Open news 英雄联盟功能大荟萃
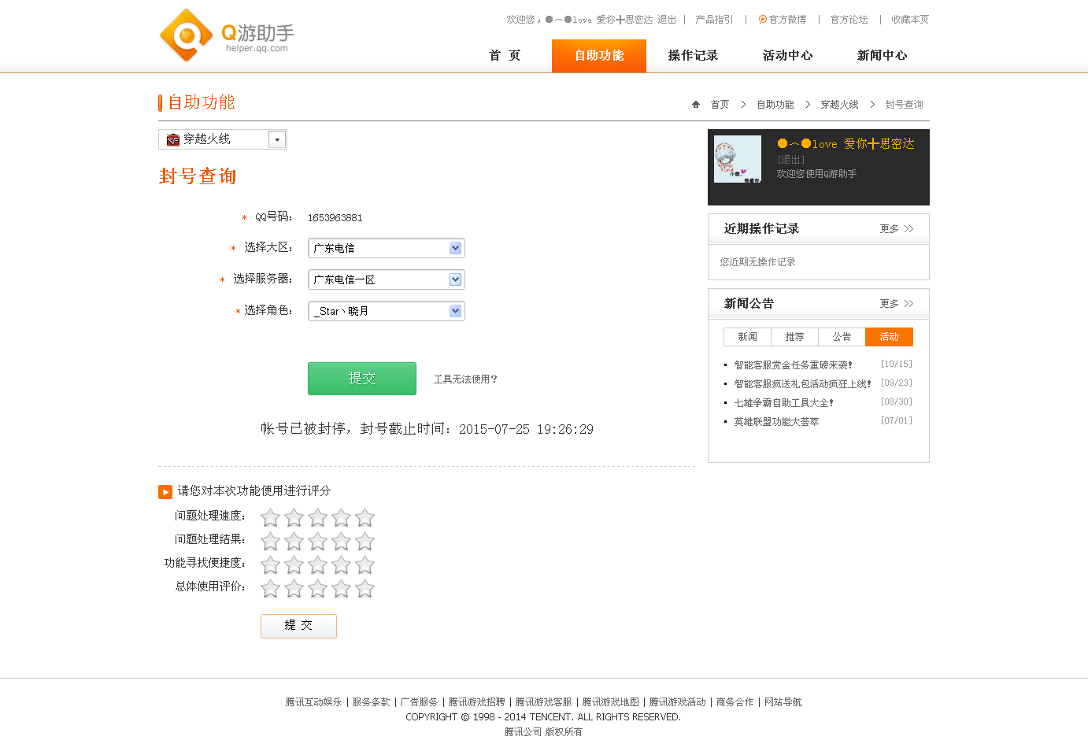Viewport: 1088px width, 755px height. (776, 422)
